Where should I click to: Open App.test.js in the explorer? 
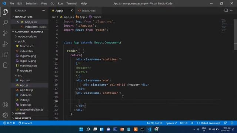[30, 90]
